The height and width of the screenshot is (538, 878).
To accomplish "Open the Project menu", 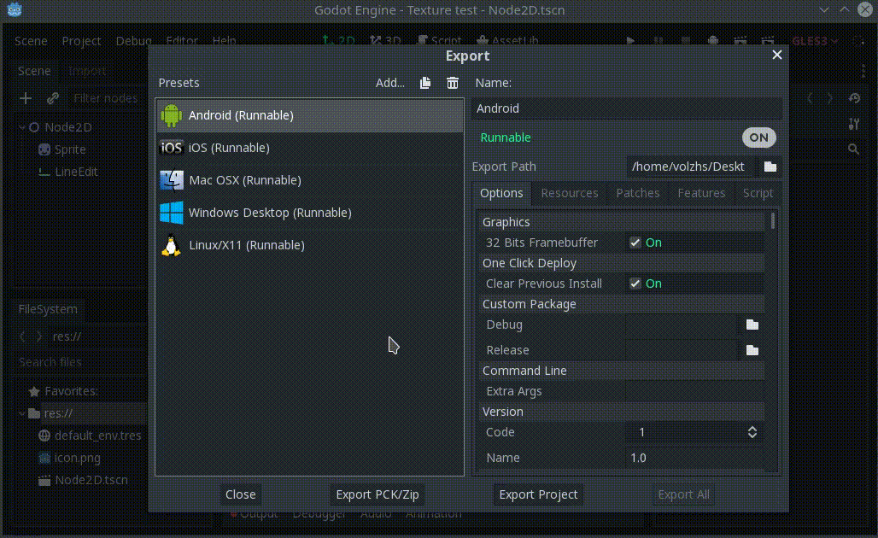I will coord(81,40).
